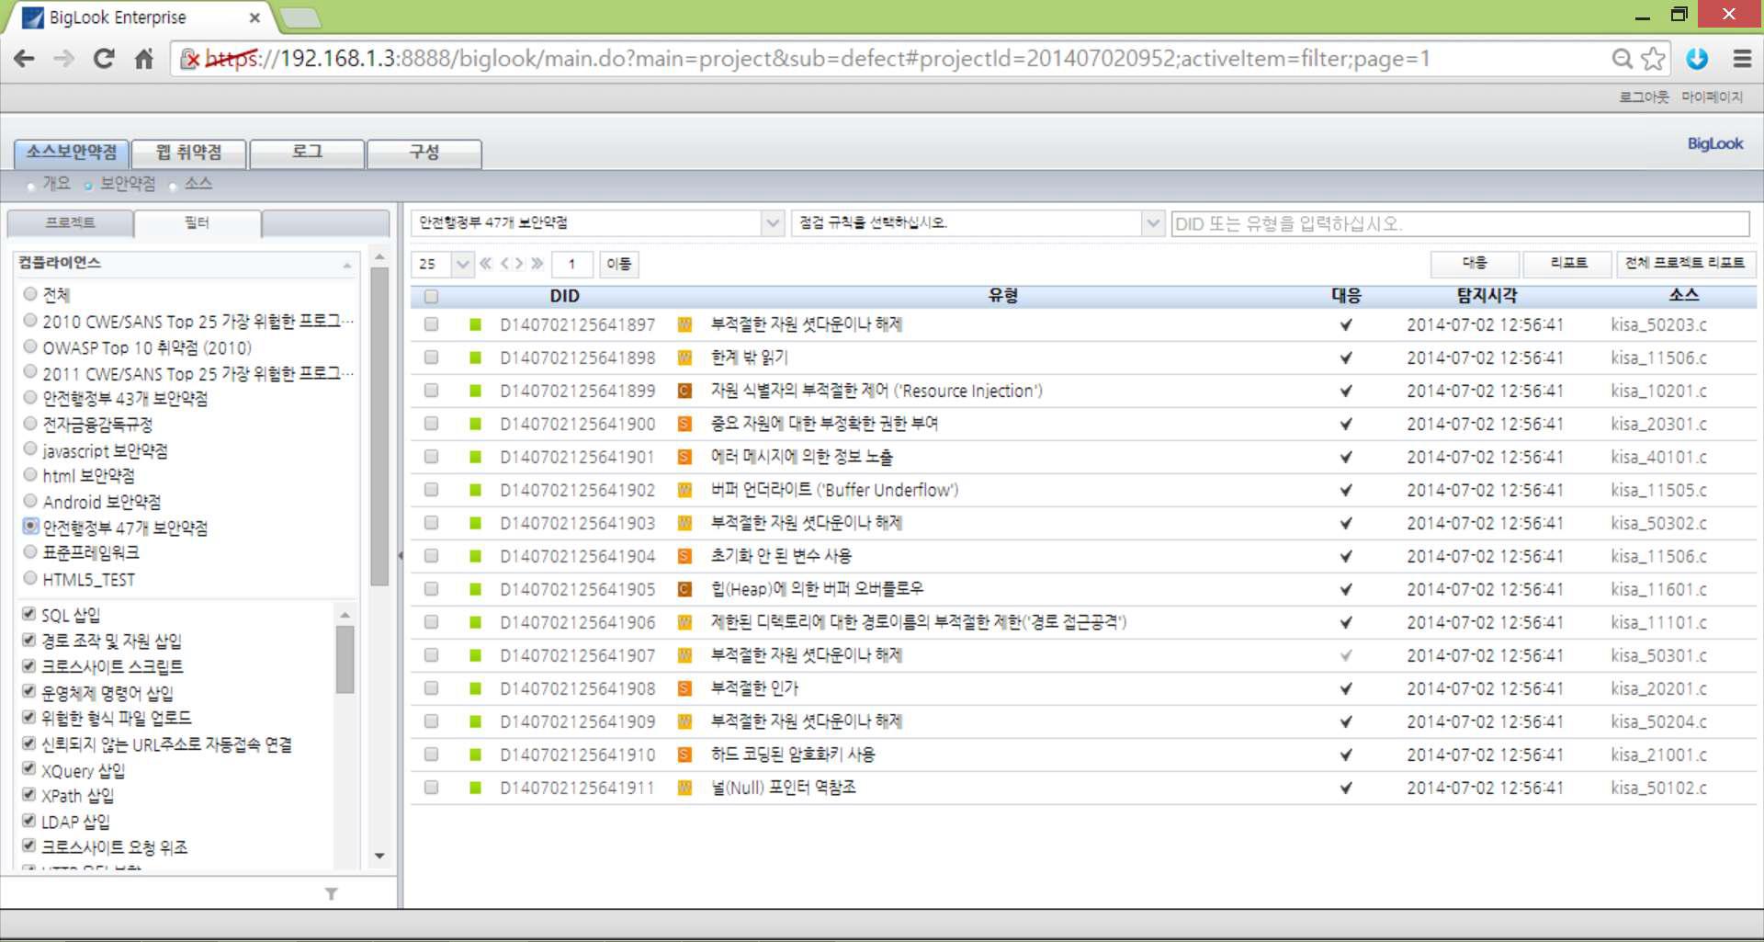
Task: Open the 개요 sub-navigation link
Action: [56, 184]
